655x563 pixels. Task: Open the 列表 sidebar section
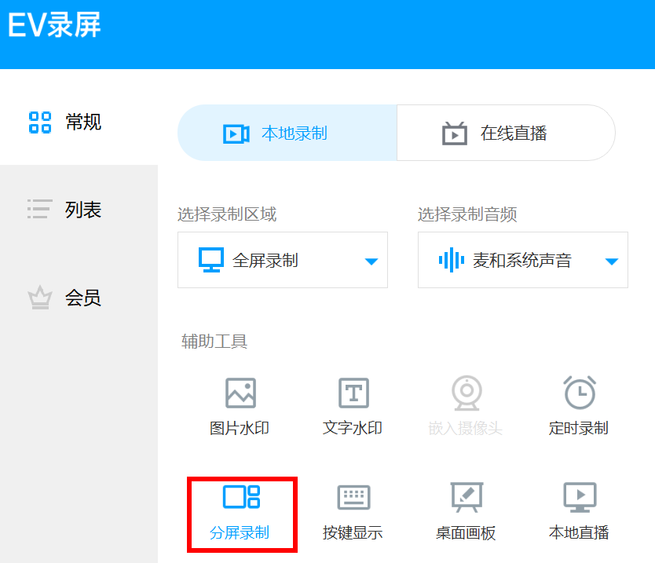tap(64, 209)
